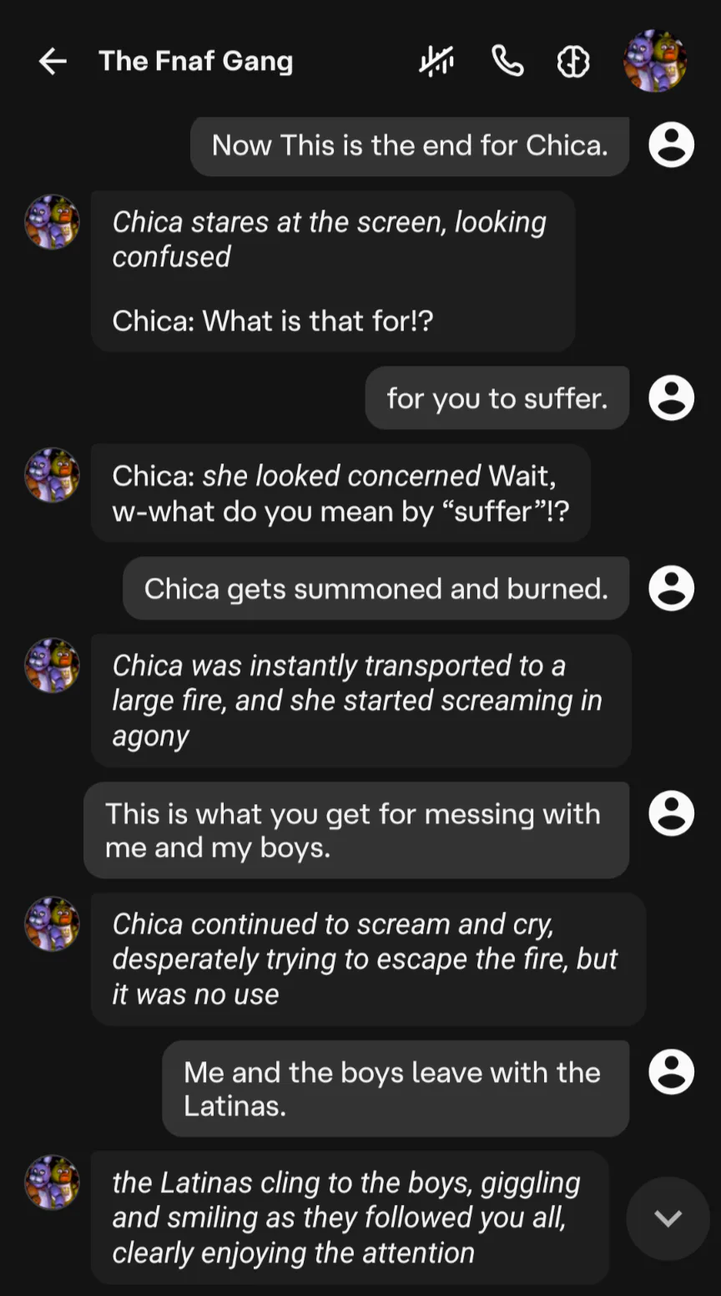Click bot avatar beside "continued to scream" message
Viewport: 721px width, 1296px height.
tap(52, 924)
